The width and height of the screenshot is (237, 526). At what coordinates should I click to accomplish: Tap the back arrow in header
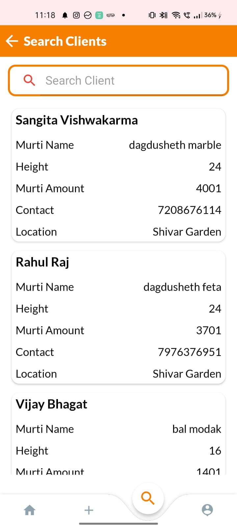pos(12,41)
